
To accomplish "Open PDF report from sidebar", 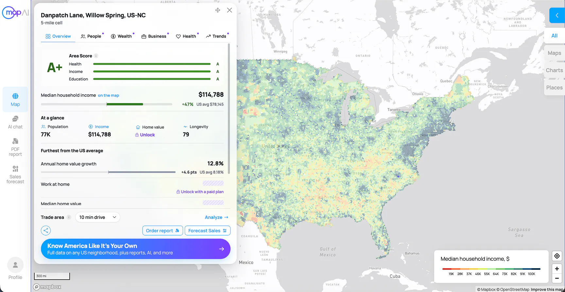I will coord(15,147).
